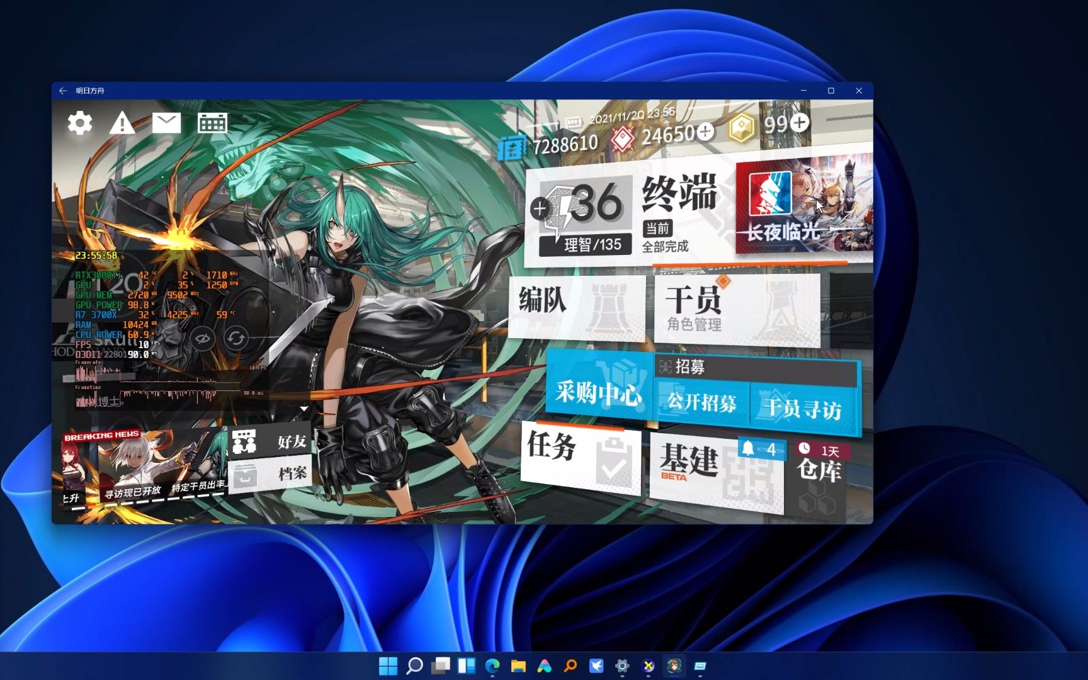Image resolution: width=1088 pixels, height=680 pixels.
Task: Click the 2021/11/20 23:56 date text
Action: [x=632, y=115]
